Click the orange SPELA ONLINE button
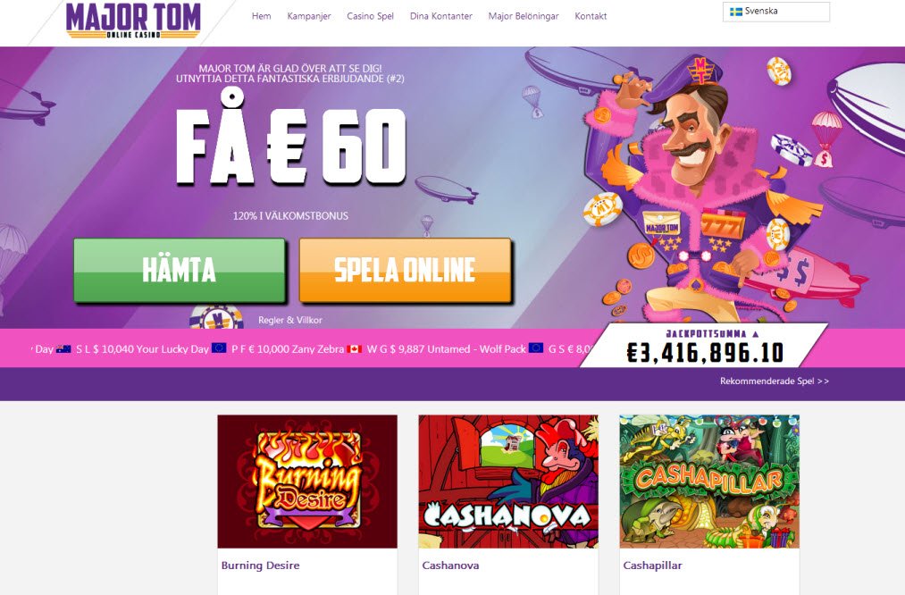 coord(406,270)
